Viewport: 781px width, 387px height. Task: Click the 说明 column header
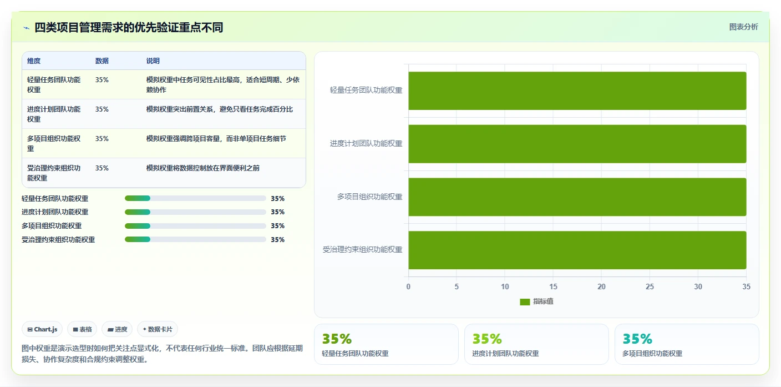(x=153, y=61)
